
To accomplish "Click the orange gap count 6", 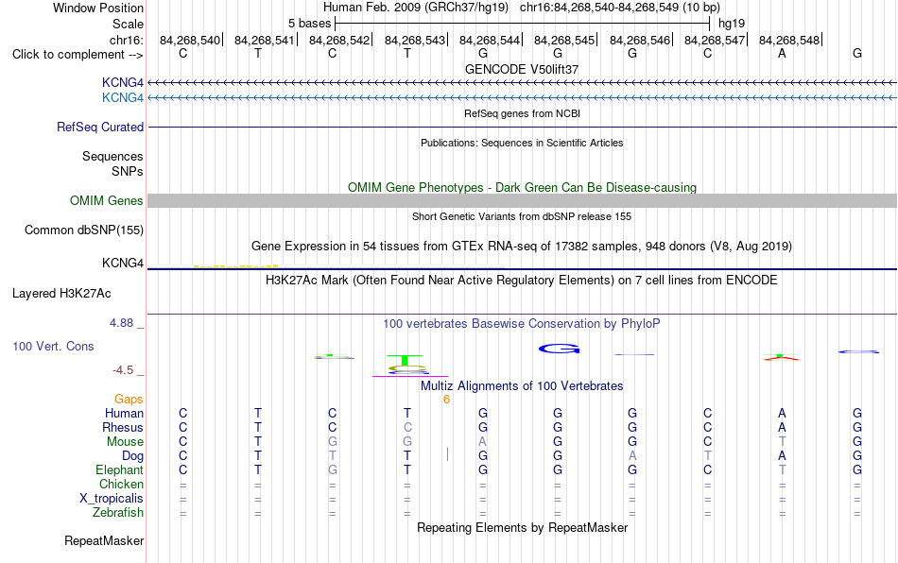I will coord(447,400).
